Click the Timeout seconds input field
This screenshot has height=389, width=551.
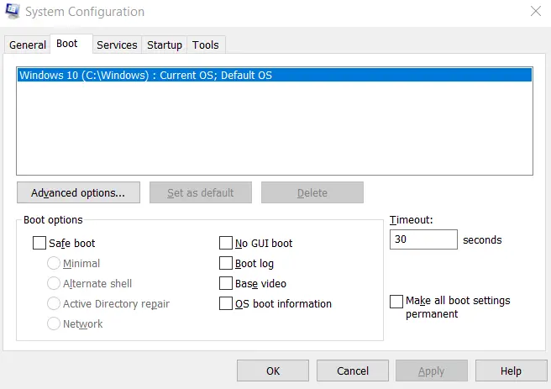(x=423, y=239)
